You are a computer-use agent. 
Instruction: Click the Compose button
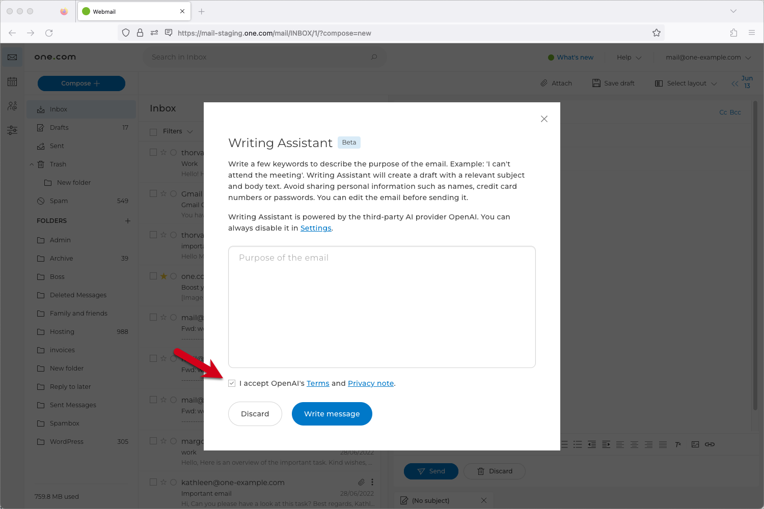81,83
